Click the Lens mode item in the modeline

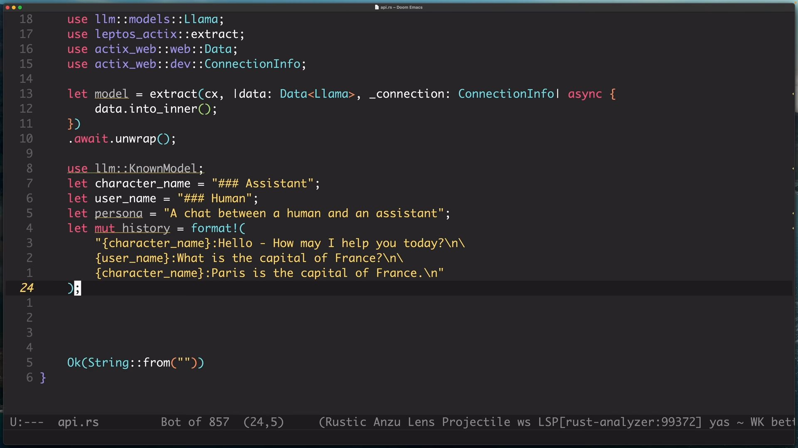point(421,422)
